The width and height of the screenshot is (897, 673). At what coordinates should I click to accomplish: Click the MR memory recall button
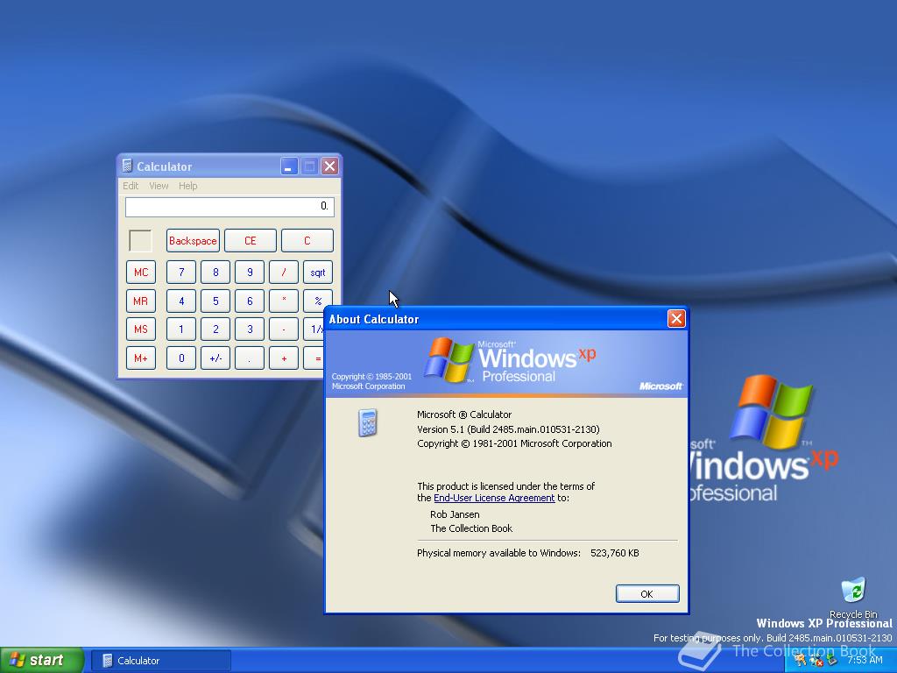tap(141, 301)
